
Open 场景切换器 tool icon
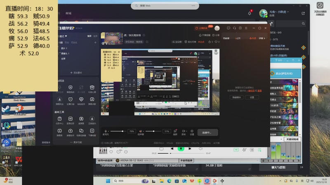click(81, 132)
